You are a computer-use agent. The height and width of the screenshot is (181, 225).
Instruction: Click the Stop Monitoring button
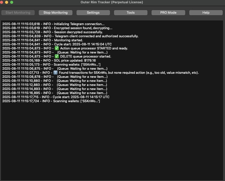[55, 13]
